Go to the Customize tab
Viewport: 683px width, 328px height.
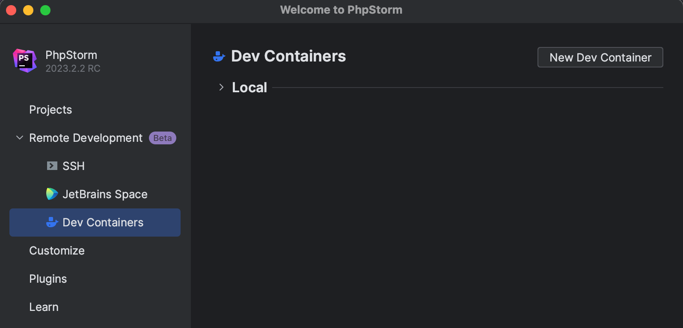click(57, 251)
